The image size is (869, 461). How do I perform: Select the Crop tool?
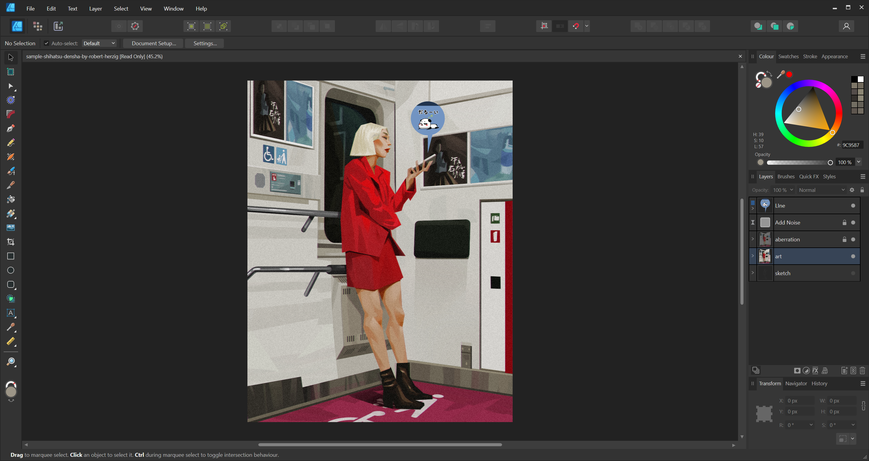click(x=11, y=242)
